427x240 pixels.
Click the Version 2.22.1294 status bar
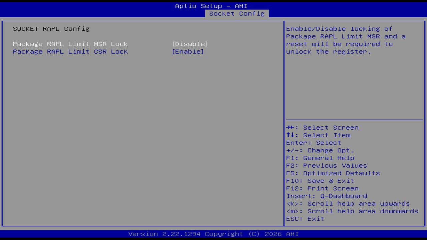[213, 234]
